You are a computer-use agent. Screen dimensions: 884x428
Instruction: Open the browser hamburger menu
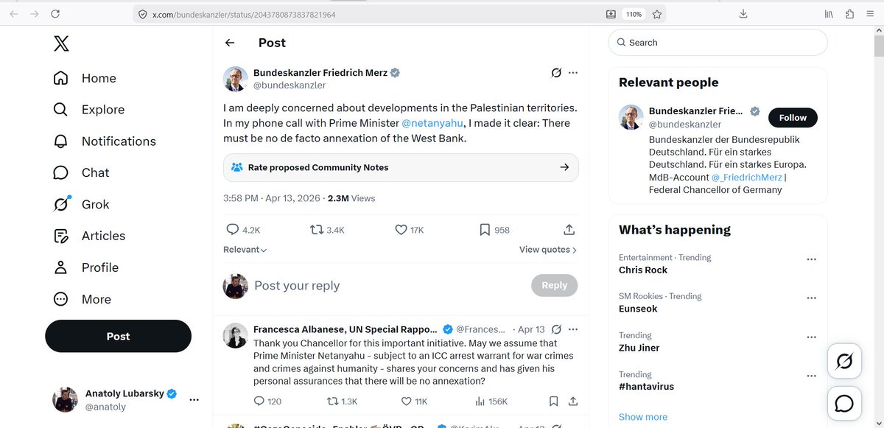[x=871, y=14]
